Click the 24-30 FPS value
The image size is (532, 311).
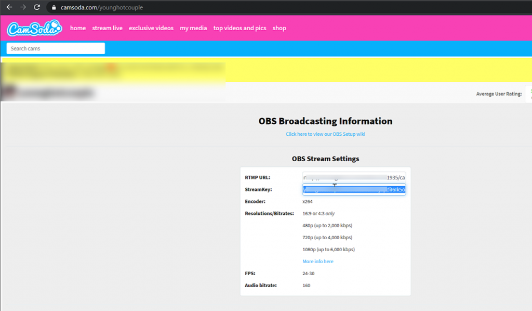[x=309, y=274]
